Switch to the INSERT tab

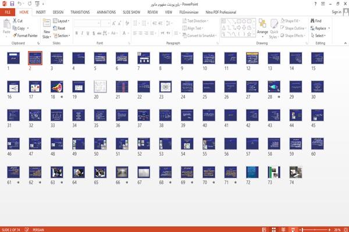41,12
